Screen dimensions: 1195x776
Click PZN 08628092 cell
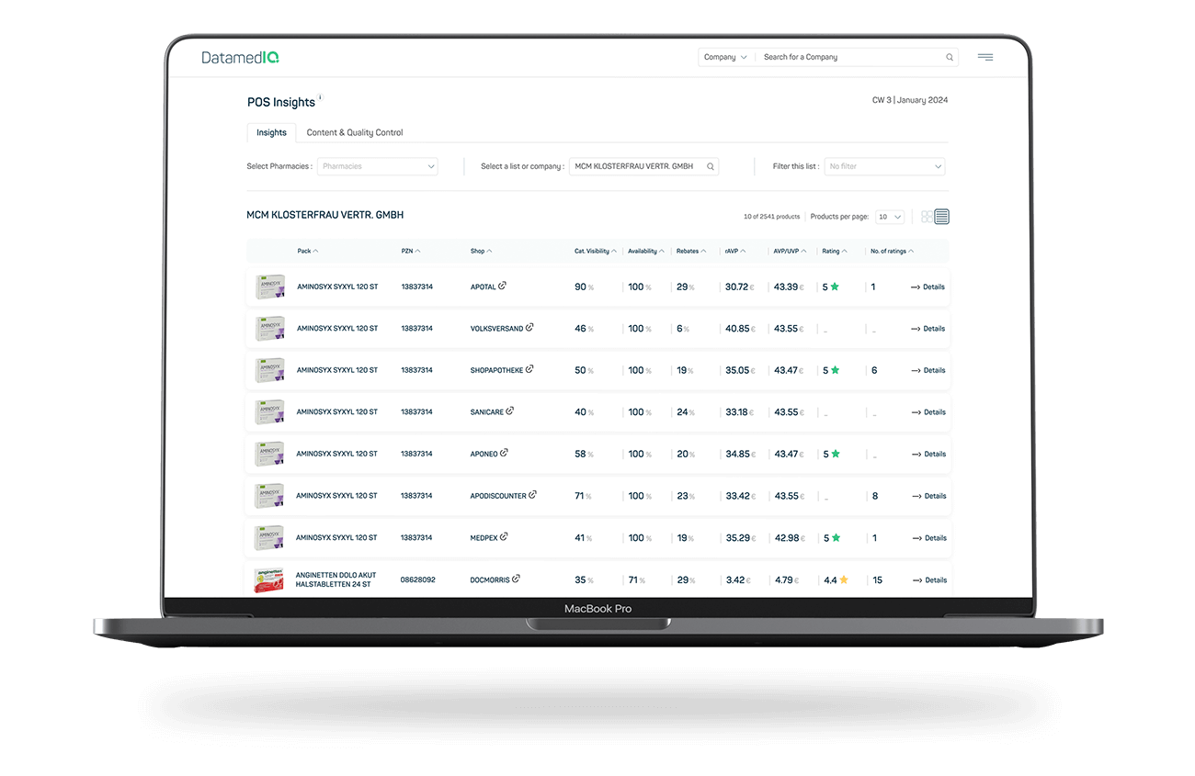[418, 579]
